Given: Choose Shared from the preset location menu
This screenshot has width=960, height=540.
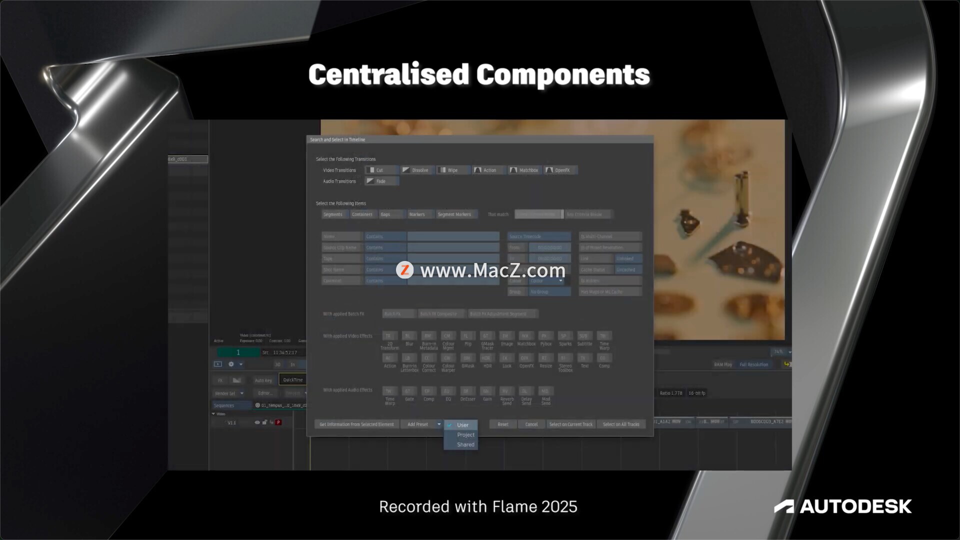Looking at the screenshot, I should pyautogui.click(x=461, y=444).
